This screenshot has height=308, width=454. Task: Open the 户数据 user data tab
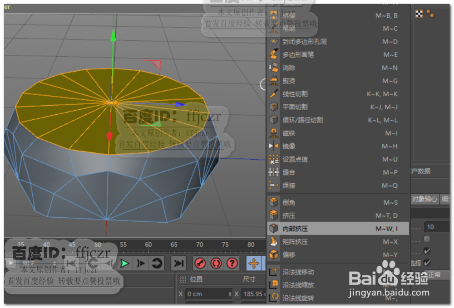pyautogui.click(x=421, y=171)
